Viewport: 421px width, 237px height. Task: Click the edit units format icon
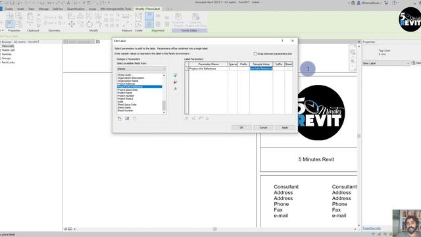207,118
